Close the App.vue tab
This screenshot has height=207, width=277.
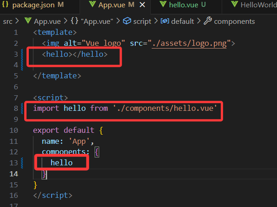click(143, 5)
